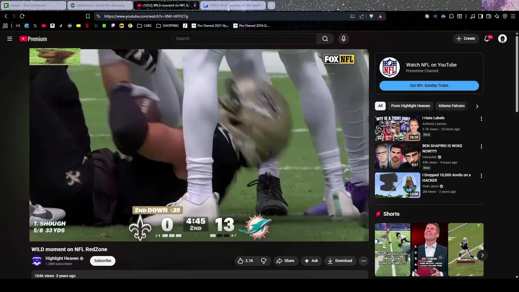Bookmark this page in the address bar
Image resolution: width=519 pixels, height=292 pixels.
click(88, 16)
